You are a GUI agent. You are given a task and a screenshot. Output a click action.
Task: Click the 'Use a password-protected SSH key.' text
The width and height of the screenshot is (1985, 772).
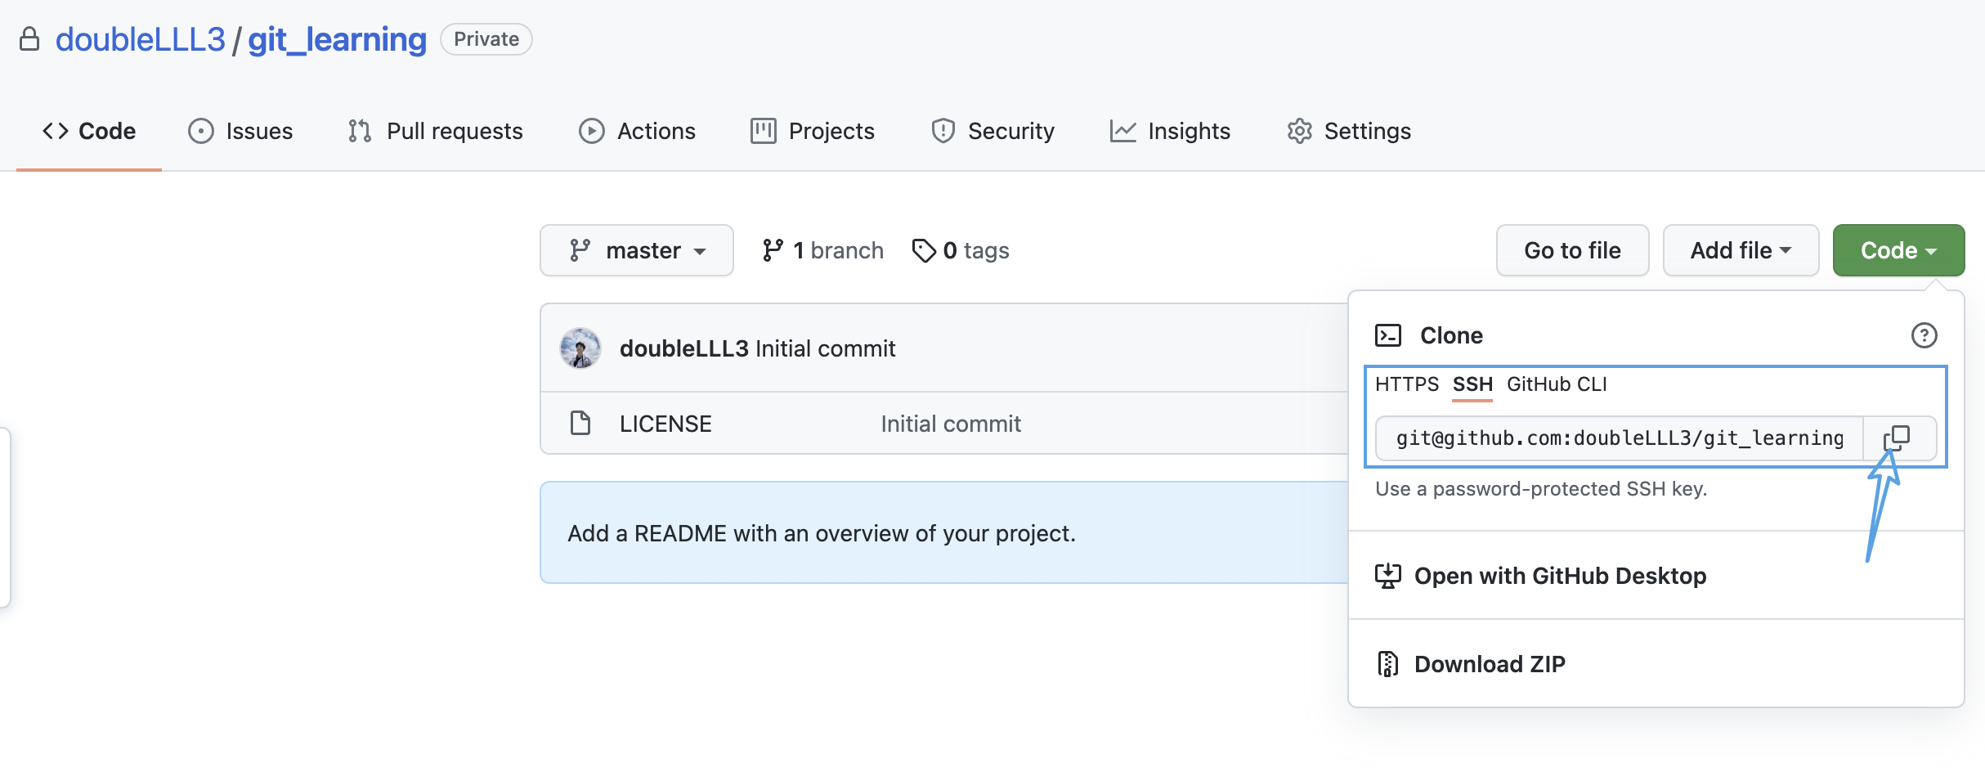[x=1541, y=489]
